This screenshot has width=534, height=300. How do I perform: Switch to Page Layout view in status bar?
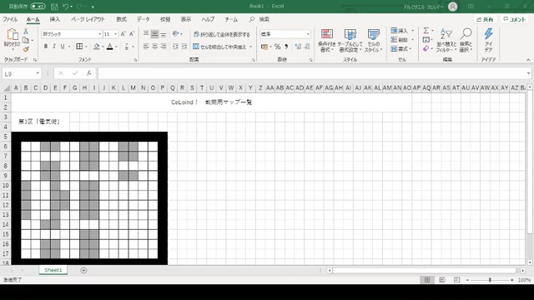[x=442, y=280]
